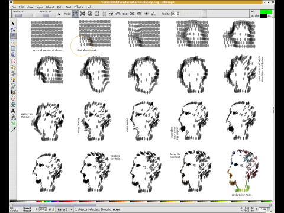Viewport: 284px width, 213px height.
Task: Select the Connector tool
Action: pyautogui.click(x=13, y=117)
